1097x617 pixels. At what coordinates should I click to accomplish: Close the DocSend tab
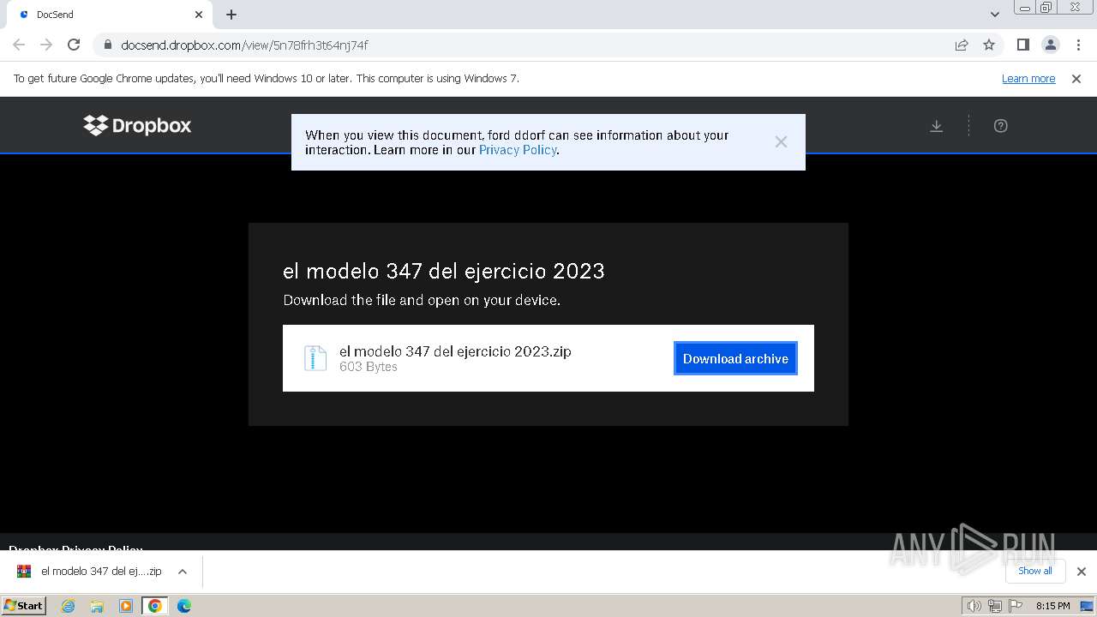(x=199, y=15)
